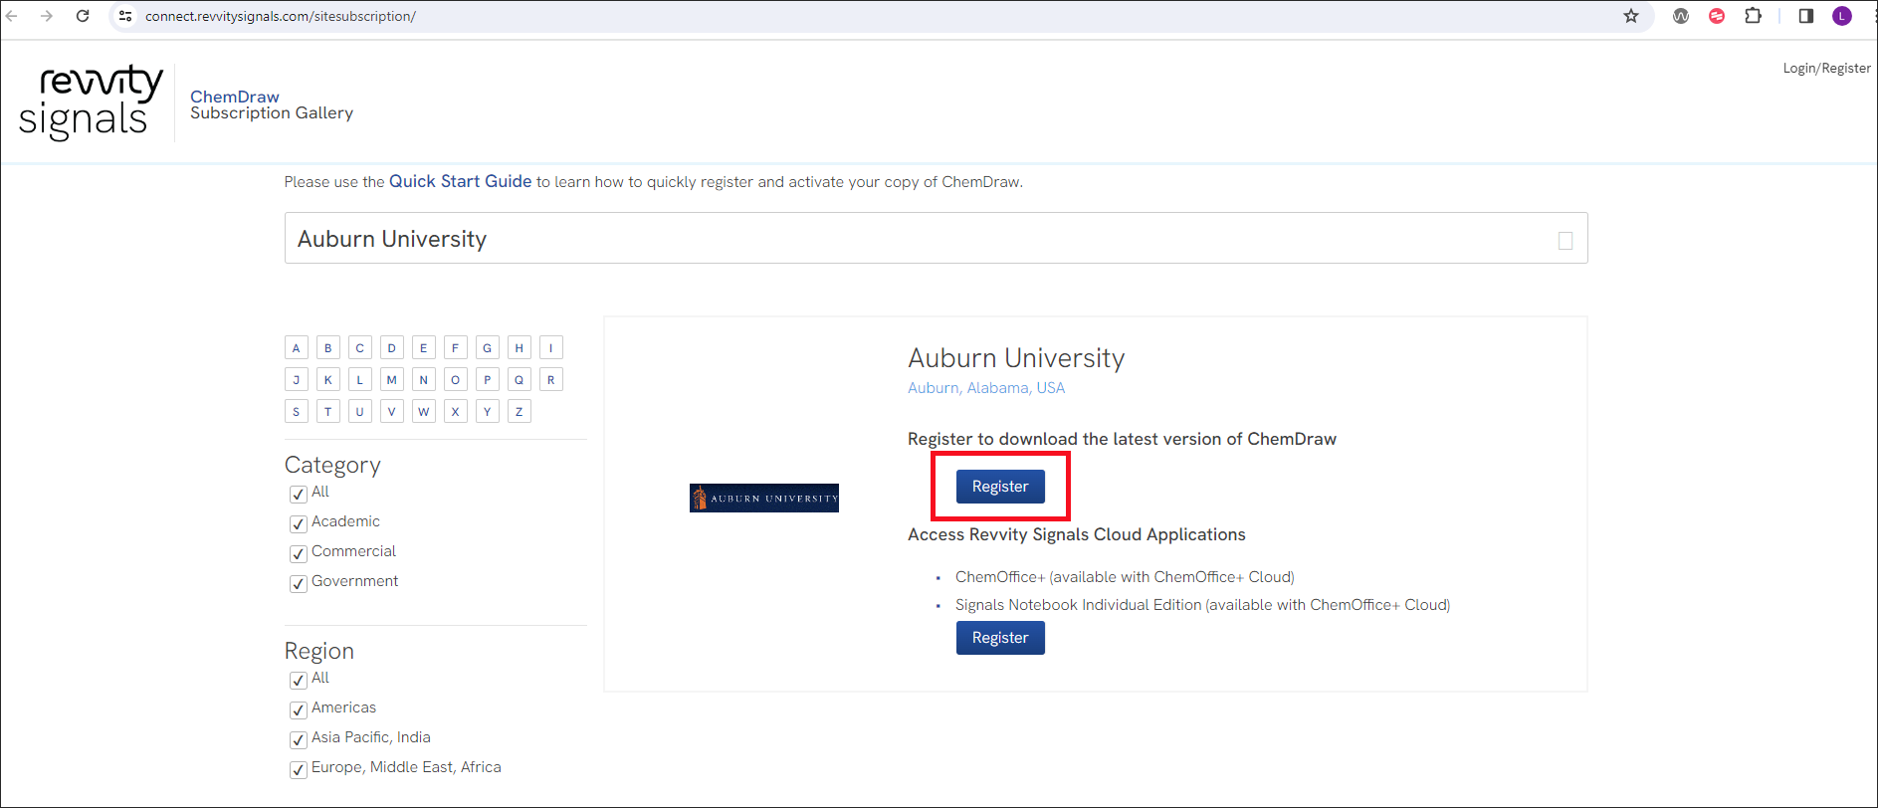Toggle the Americas region checkbox
The height and width of the screenshot is (808, 1878).
point(298,709)
